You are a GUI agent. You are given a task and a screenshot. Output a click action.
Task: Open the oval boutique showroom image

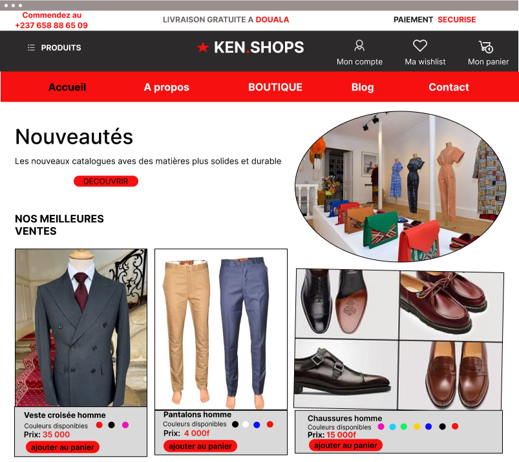(x=401, y=186)
